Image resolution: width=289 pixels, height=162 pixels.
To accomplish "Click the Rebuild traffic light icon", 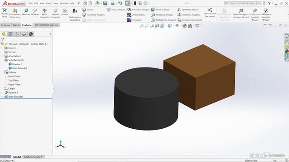I will tap(135, 3).
